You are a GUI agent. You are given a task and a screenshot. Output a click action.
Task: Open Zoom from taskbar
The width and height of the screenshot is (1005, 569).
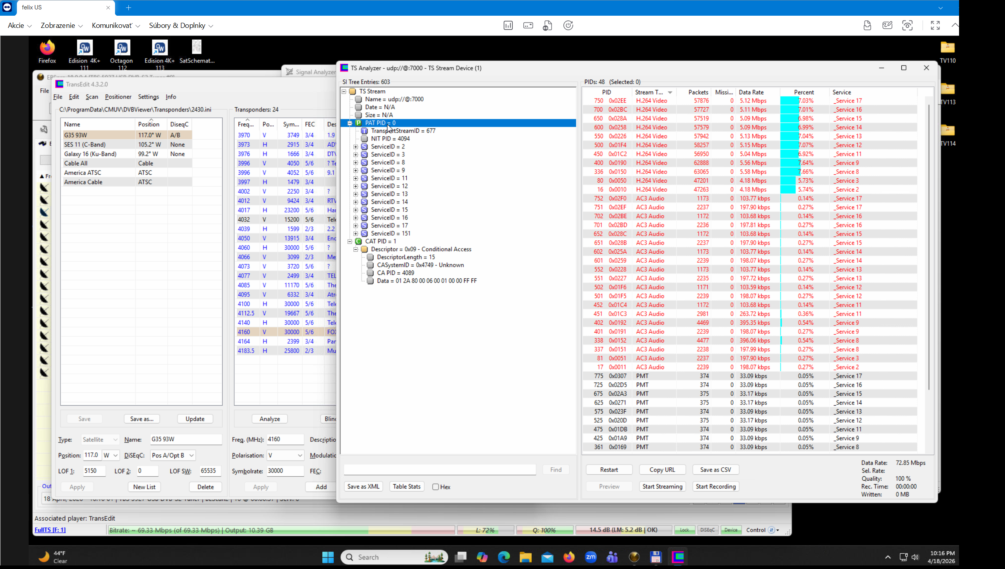(x=590, y=557)
